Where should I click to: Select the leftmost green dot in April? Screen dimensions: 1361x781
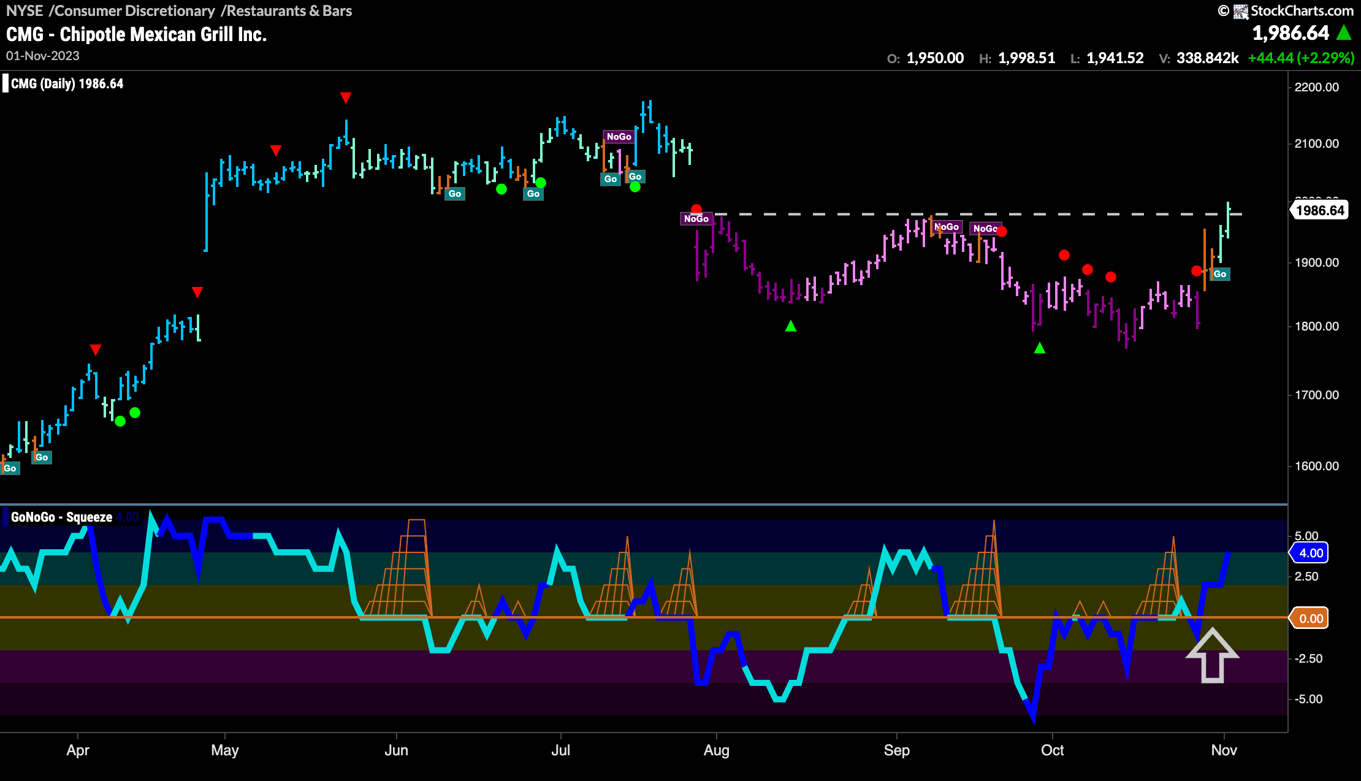coord(120,421)
